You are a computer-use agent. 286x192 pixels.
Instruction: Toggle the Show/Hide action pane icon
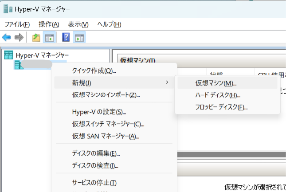(79, 37)
